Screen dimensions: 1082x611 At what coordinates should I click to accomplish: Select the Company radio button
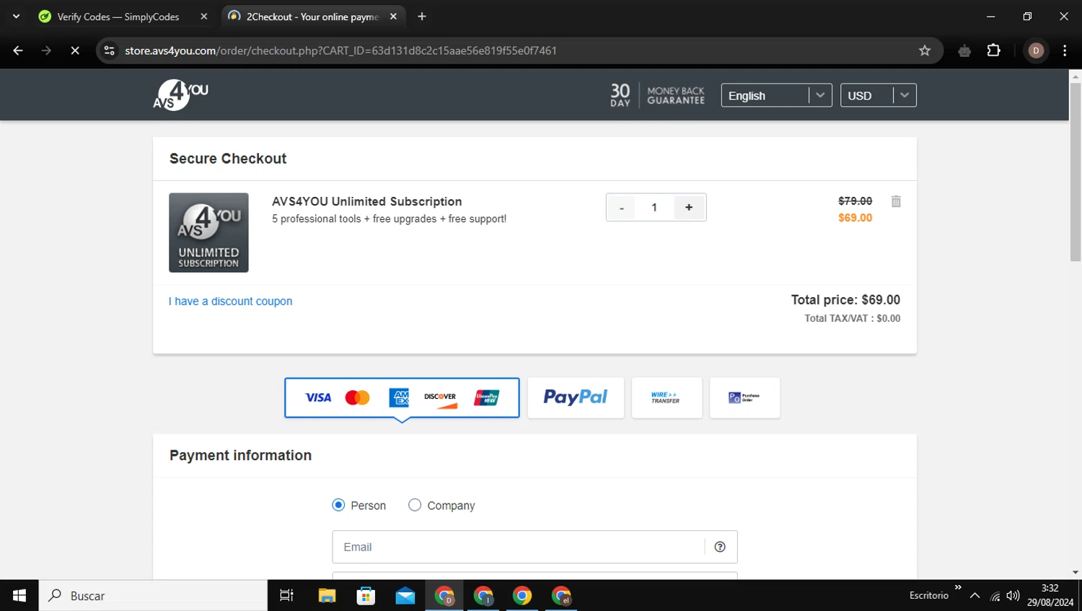click(415, 505)
